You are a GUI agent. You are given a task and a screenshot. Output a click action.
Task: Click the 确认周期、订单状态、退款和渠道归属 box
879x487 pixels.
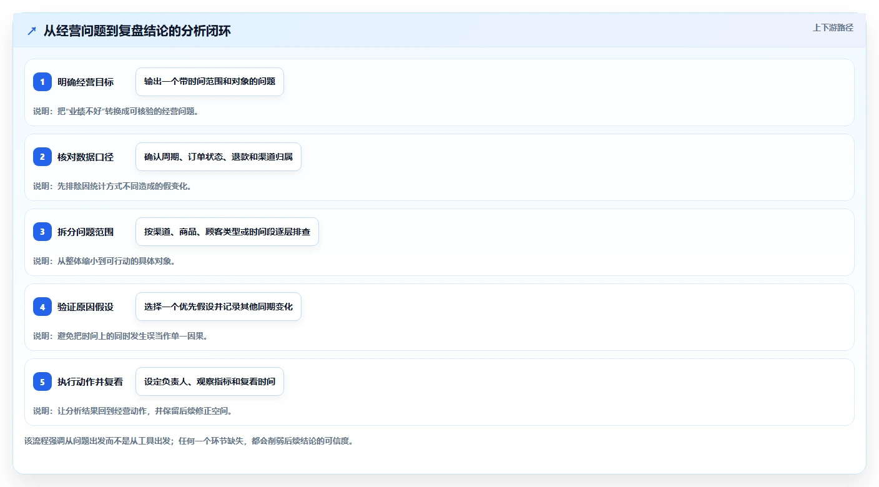click(x=219, y=157)
